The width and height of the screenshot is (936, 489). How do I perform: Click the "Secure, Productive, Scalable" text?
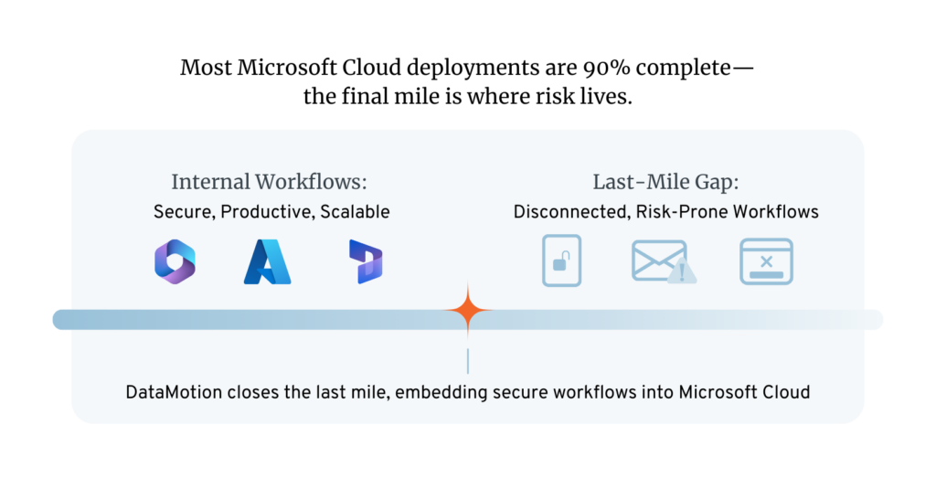coord(271,212)
